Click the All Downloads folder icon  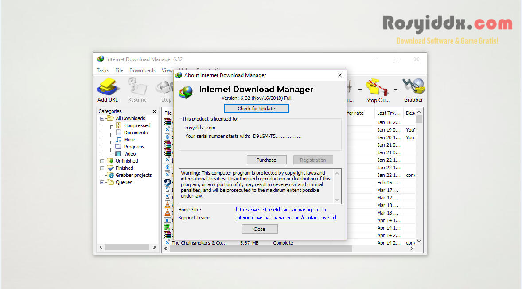click(x=110, y=118)
